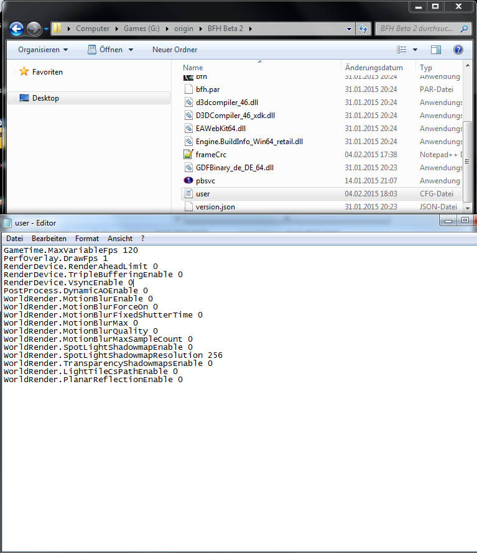Open the Organisieren dropdown menu
This screenshot has width=477, height=553.
pyautogui.click(x=43, y=50)
